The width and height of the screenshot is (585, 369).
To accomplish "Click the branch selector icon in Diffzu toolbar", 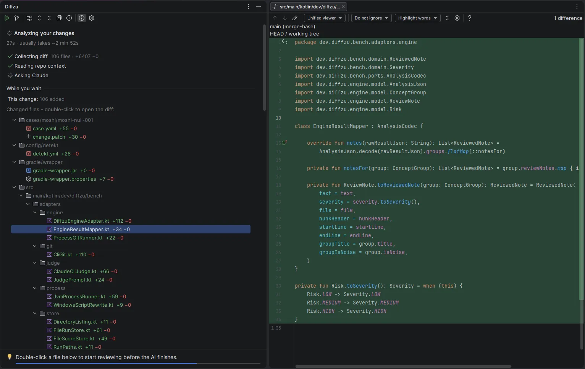I will coord(16,18).
